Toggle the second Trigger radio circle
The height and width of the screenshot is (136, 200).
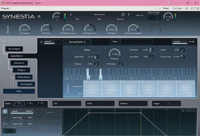coord(173,103)
